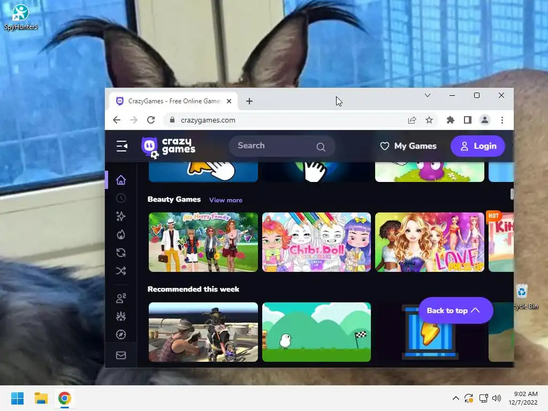This screenshot has height=411, width=548.
Task: Click the Chrome taskbar icon
Action: pyautogui.click(x=65, y=398)
